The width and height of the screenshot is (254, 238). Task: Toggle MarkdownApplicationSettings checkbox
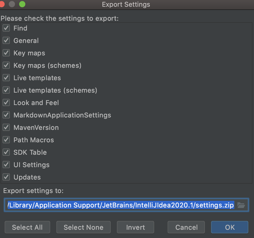click(6, 115)
